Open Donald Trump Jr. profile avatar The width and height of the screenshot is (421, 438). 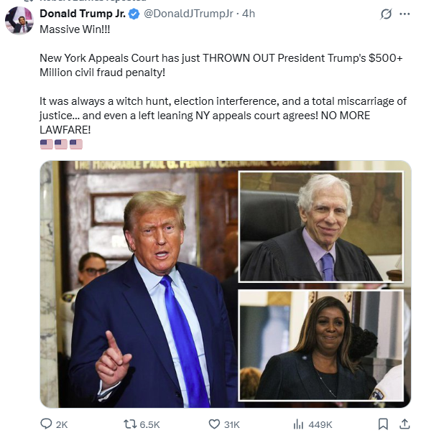click(x=19, y=21)
